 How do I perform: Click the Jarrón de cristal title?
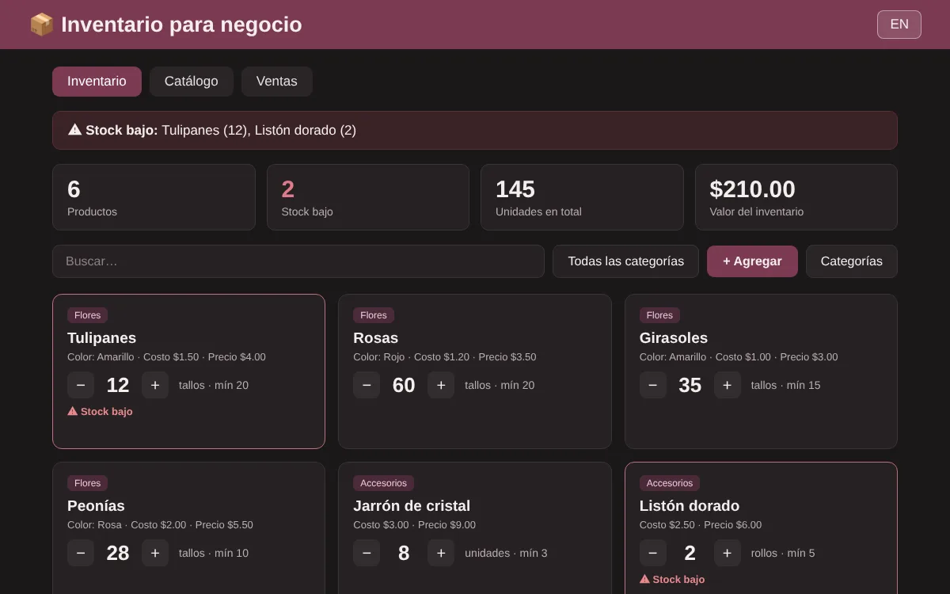pos(412,506)
